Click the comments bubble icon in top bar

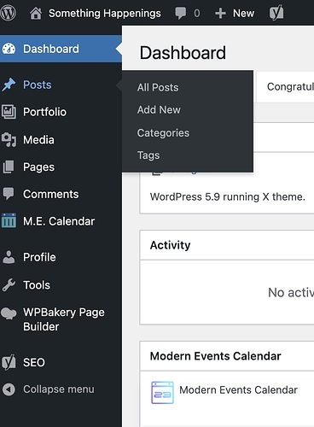pyautogui.click(x=180, y=14)
